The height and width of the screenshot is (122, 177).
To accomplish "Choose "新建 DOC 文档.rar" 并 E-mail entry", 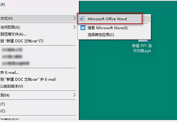I will [28, 79].
